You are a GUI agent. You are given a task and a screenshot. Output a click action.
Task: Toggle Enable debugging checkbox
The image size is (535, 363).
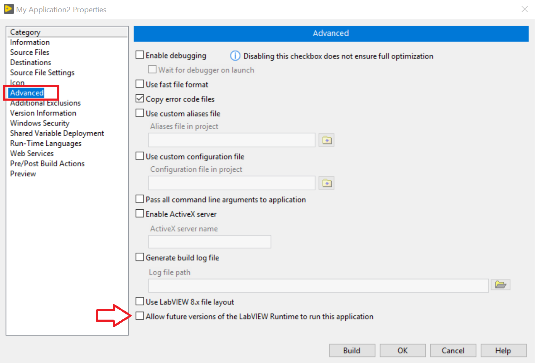click(x=140, y=55)
